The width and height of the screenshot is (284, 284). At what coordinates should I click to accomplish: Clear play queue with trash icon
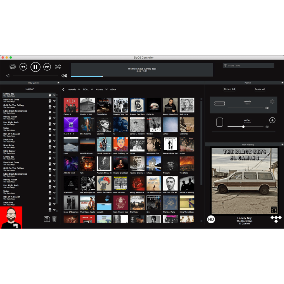point(54,219)
